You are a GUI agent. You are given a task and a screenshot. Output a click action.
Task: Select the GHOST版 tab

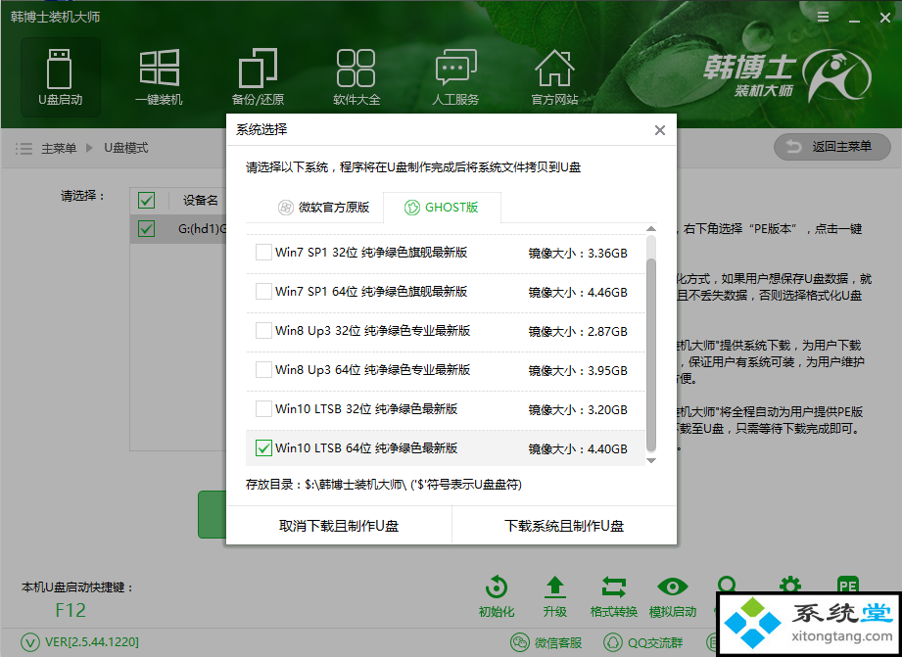[443, 208]
